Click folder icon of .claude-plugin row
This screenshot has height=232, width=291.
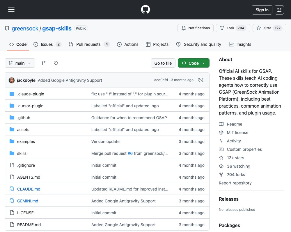(12, 94)
